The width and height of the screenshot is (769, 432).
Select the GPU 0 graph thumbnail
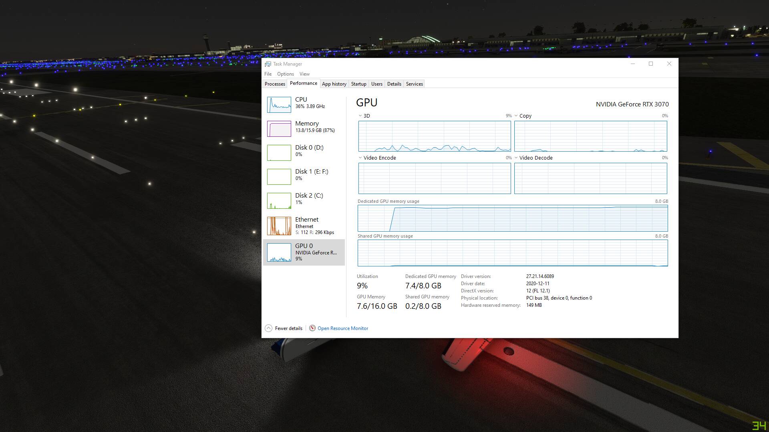[279, 252]
